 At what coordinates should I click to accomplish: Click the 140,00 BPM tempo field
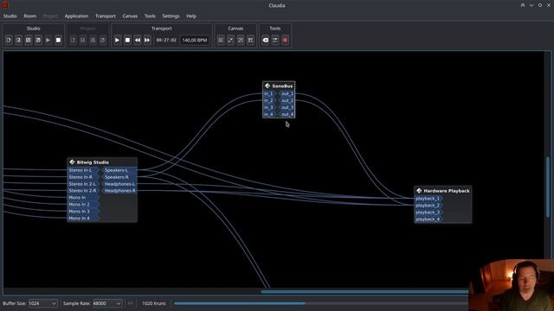[x=195, y=41]
